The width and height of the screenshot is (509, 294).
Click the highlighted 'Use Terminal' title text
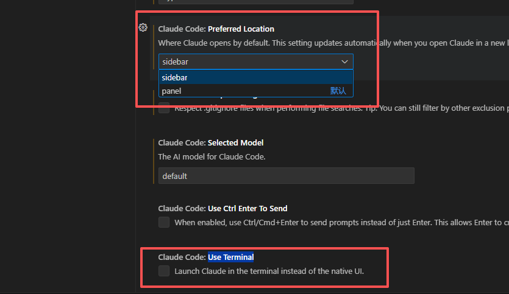230,257
